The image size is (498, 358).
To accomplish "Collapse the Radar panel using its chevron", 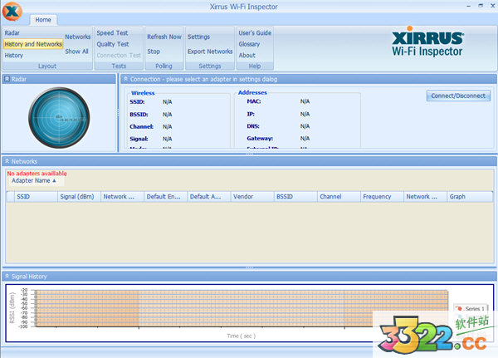I will (x=7, y=79).
